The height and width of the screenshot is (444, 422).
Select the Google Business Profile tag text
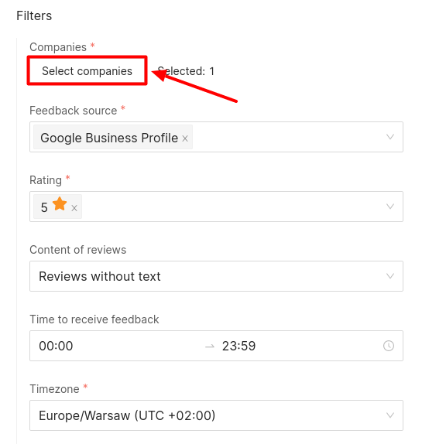point(109,138)
